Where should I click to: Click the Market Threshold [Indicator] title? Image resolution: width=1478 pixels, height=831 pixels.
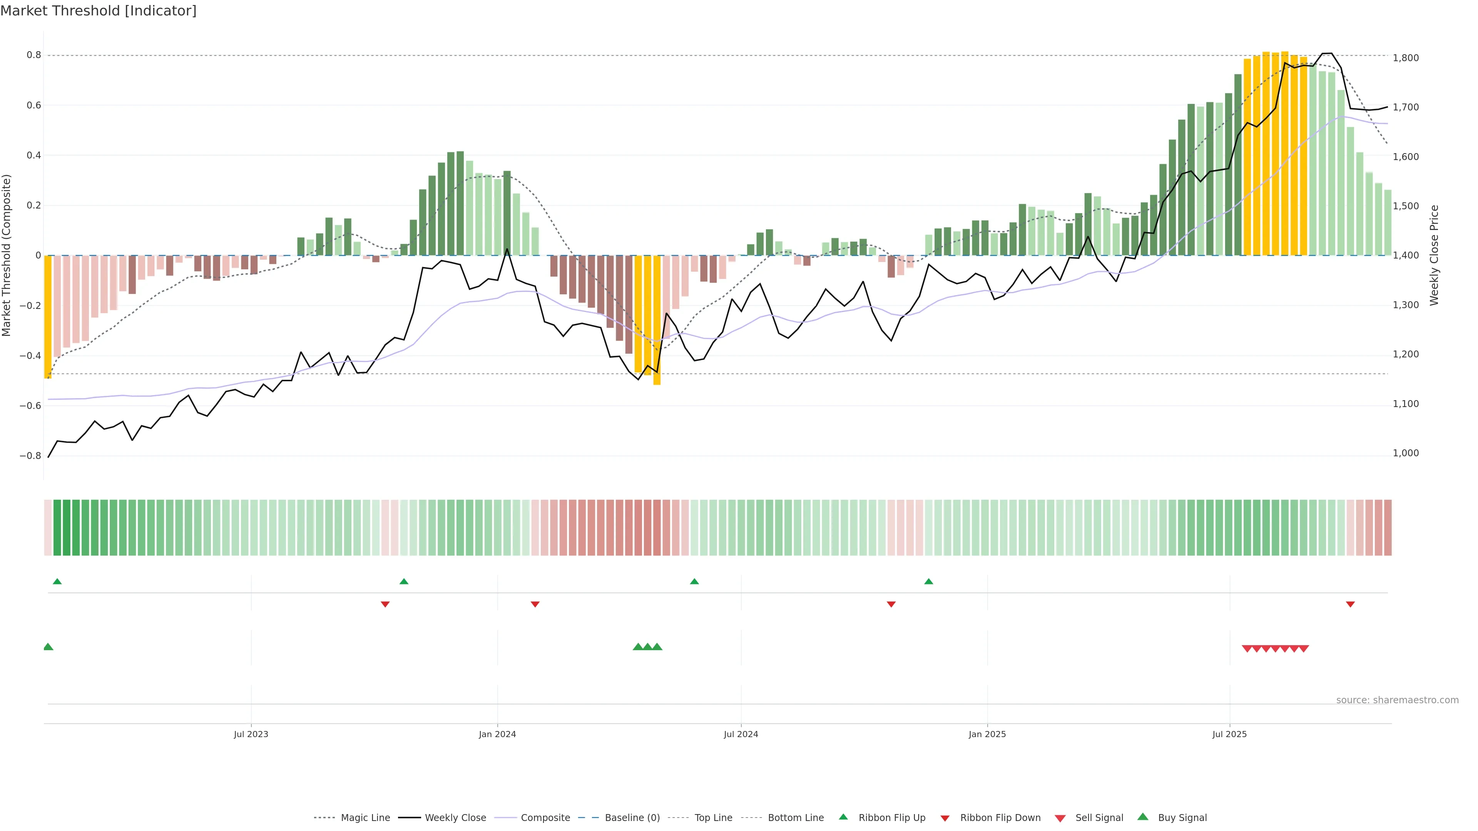(98, 10)
